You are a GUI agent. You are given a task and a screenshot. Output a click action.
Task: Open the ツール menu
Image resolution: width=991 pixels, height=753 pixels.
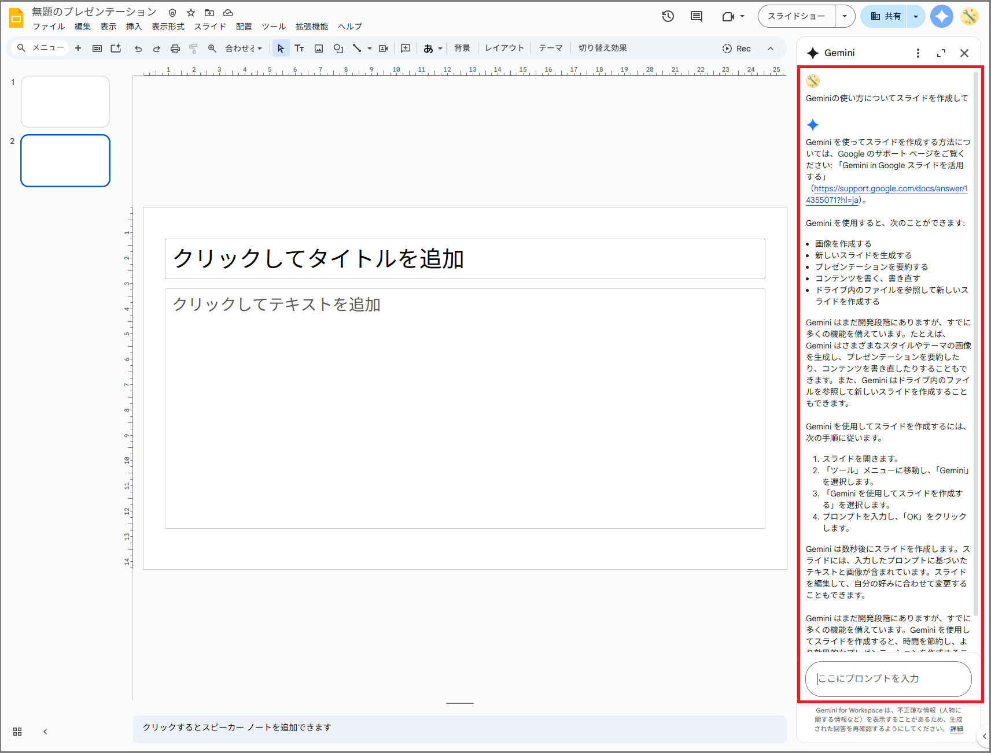pos(274,27)
